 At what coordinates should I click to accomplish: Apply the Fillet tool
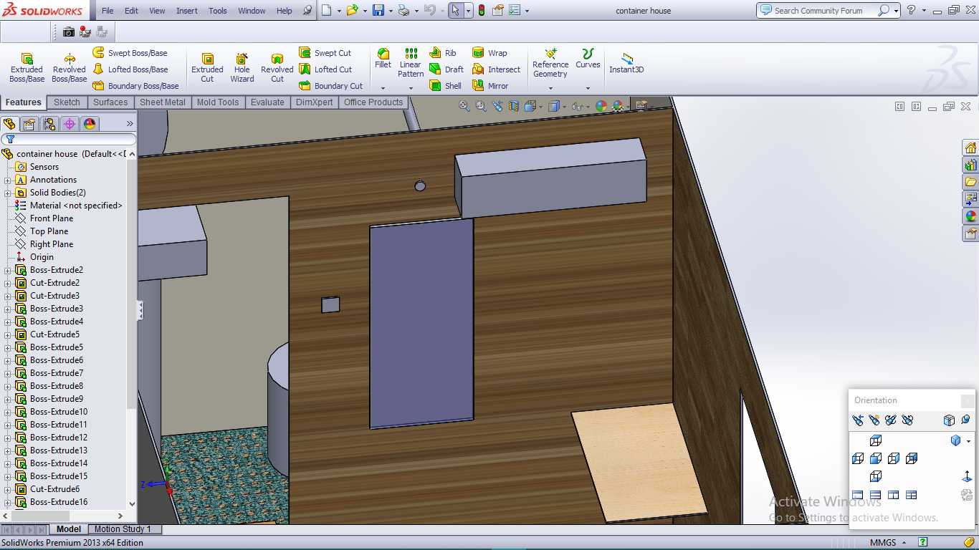[383, 59]
